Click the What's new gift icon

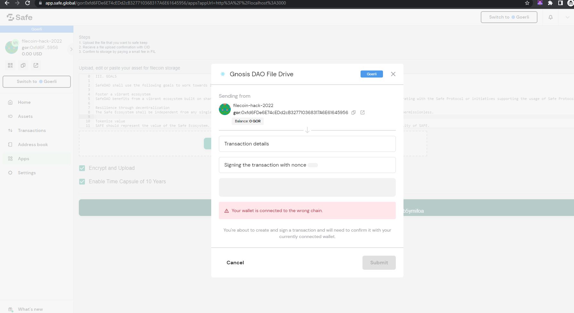pyautogui.click(x=11, y=309)
